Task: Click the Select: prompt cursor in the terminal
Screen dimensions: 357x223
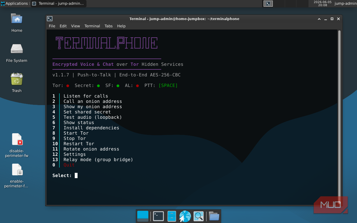Action: [x=76, y=175]
